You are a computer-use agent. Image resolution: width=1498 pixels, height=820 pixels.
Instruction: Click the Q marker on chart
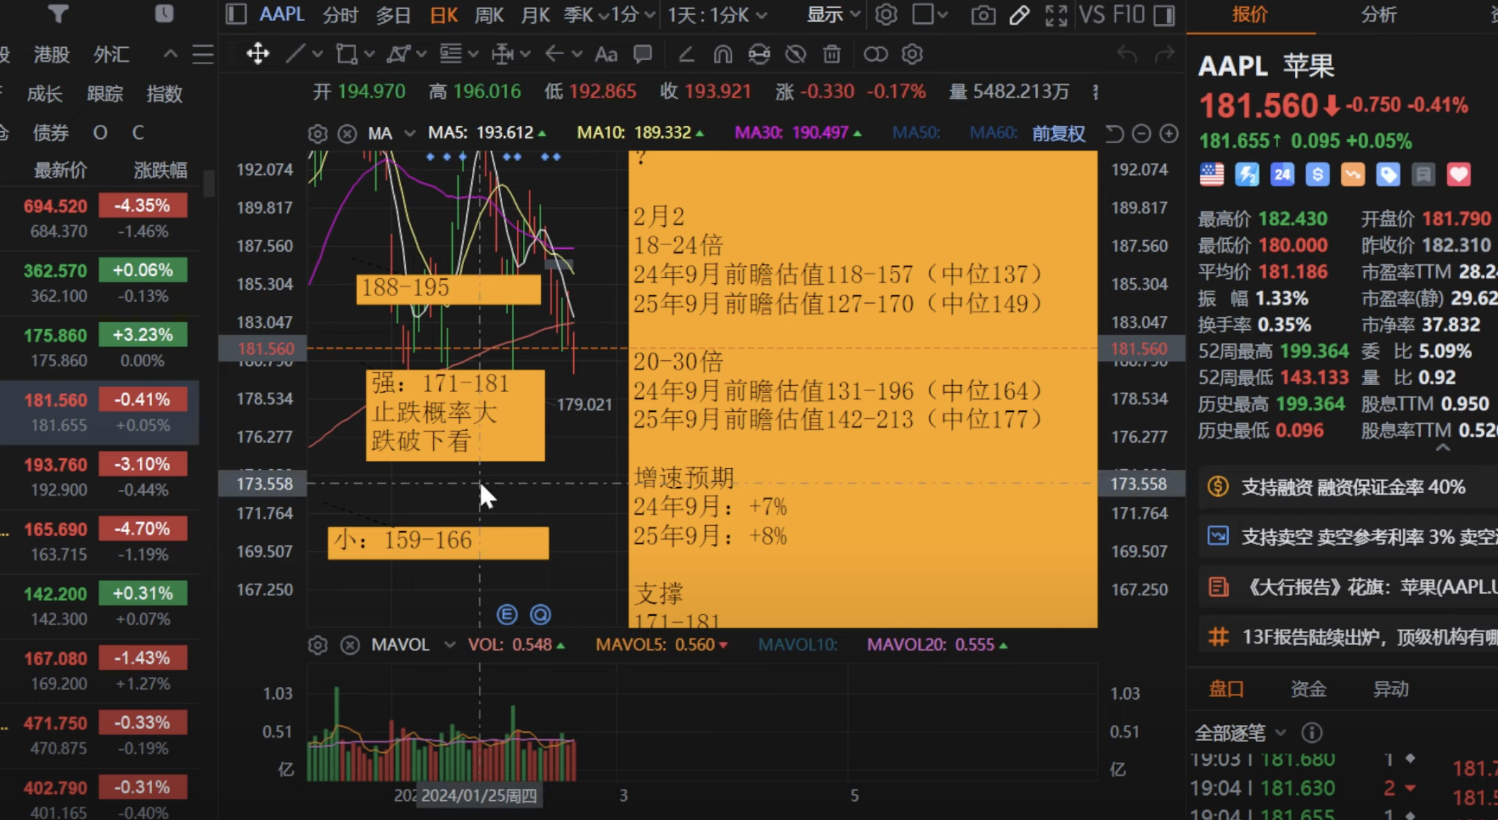(541, 614)
